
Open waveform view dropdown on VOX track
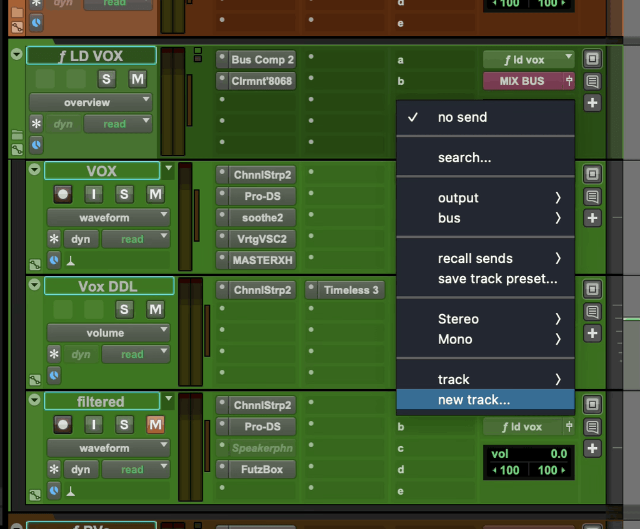(x=109, y=218)
